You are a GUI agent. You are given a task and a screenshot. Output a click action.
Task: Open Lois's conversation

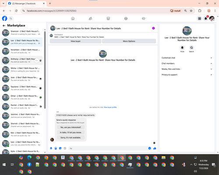coord(22,143)
